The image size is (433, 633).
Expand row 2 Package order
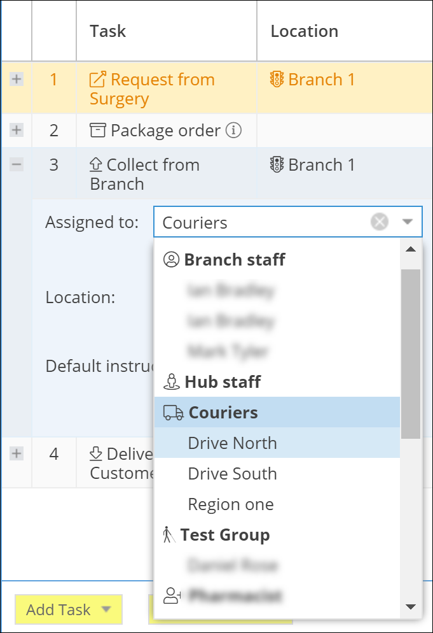17,130
